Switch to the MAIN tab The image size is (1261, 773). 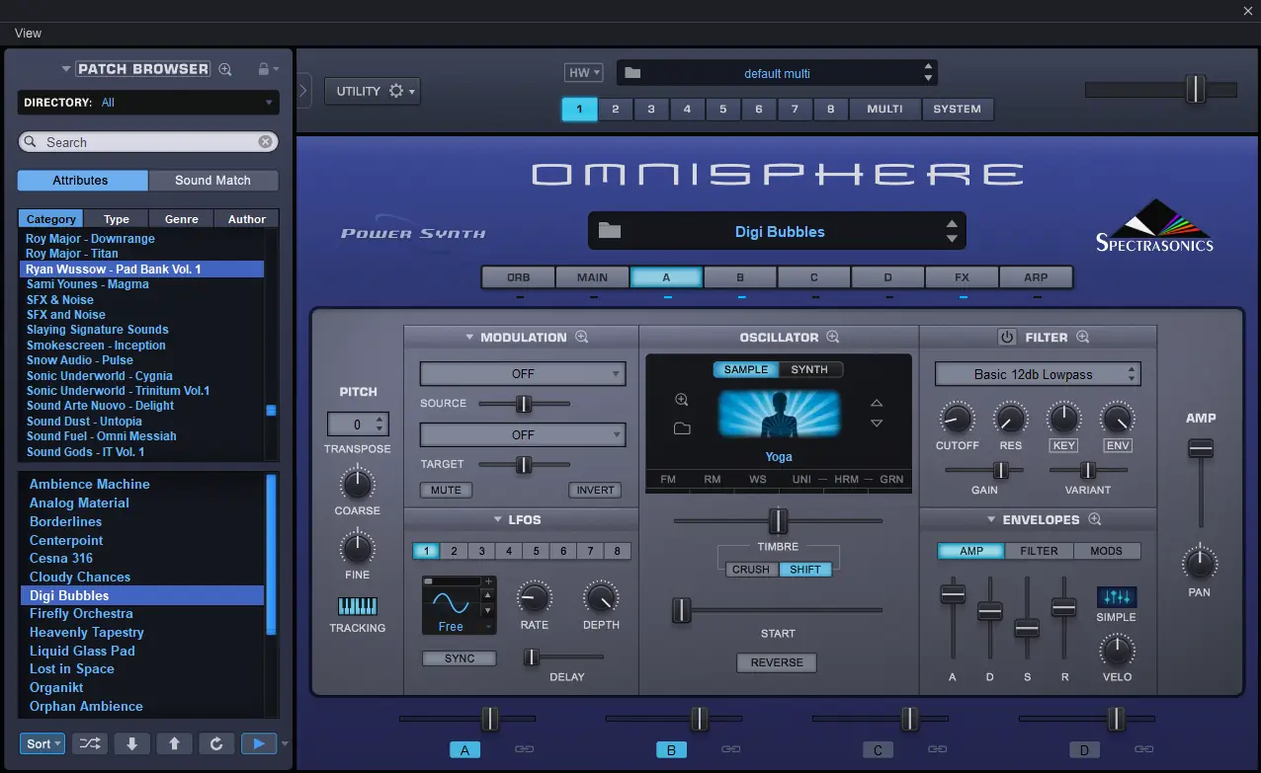[x=593, y=277]
